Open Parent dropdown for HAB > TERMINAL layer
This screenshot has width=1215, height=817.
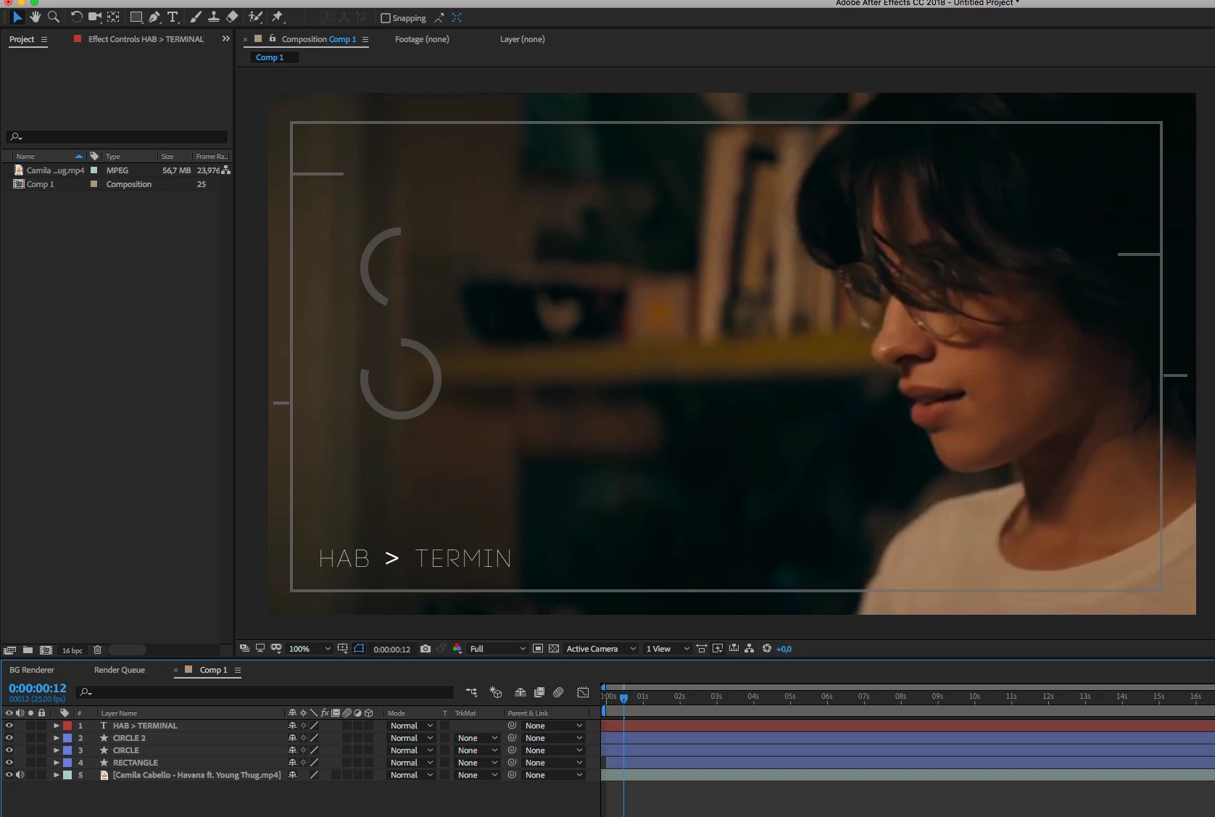point(553,726)
